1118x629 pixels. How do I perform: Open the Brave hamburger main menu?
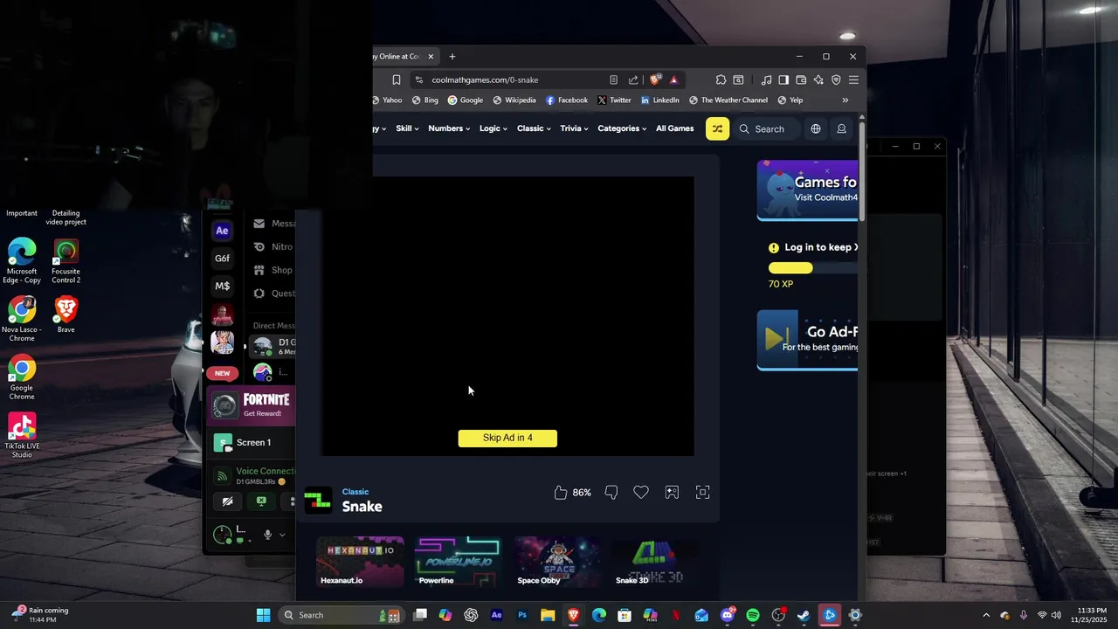853,79
